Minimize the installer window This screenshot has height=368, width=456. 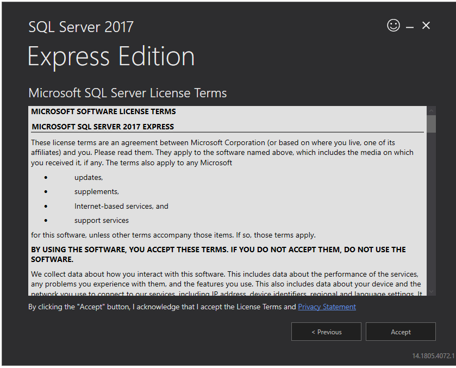[x=410, y=25]
